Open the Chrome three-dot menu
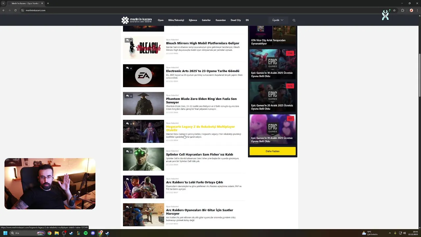 417,10
